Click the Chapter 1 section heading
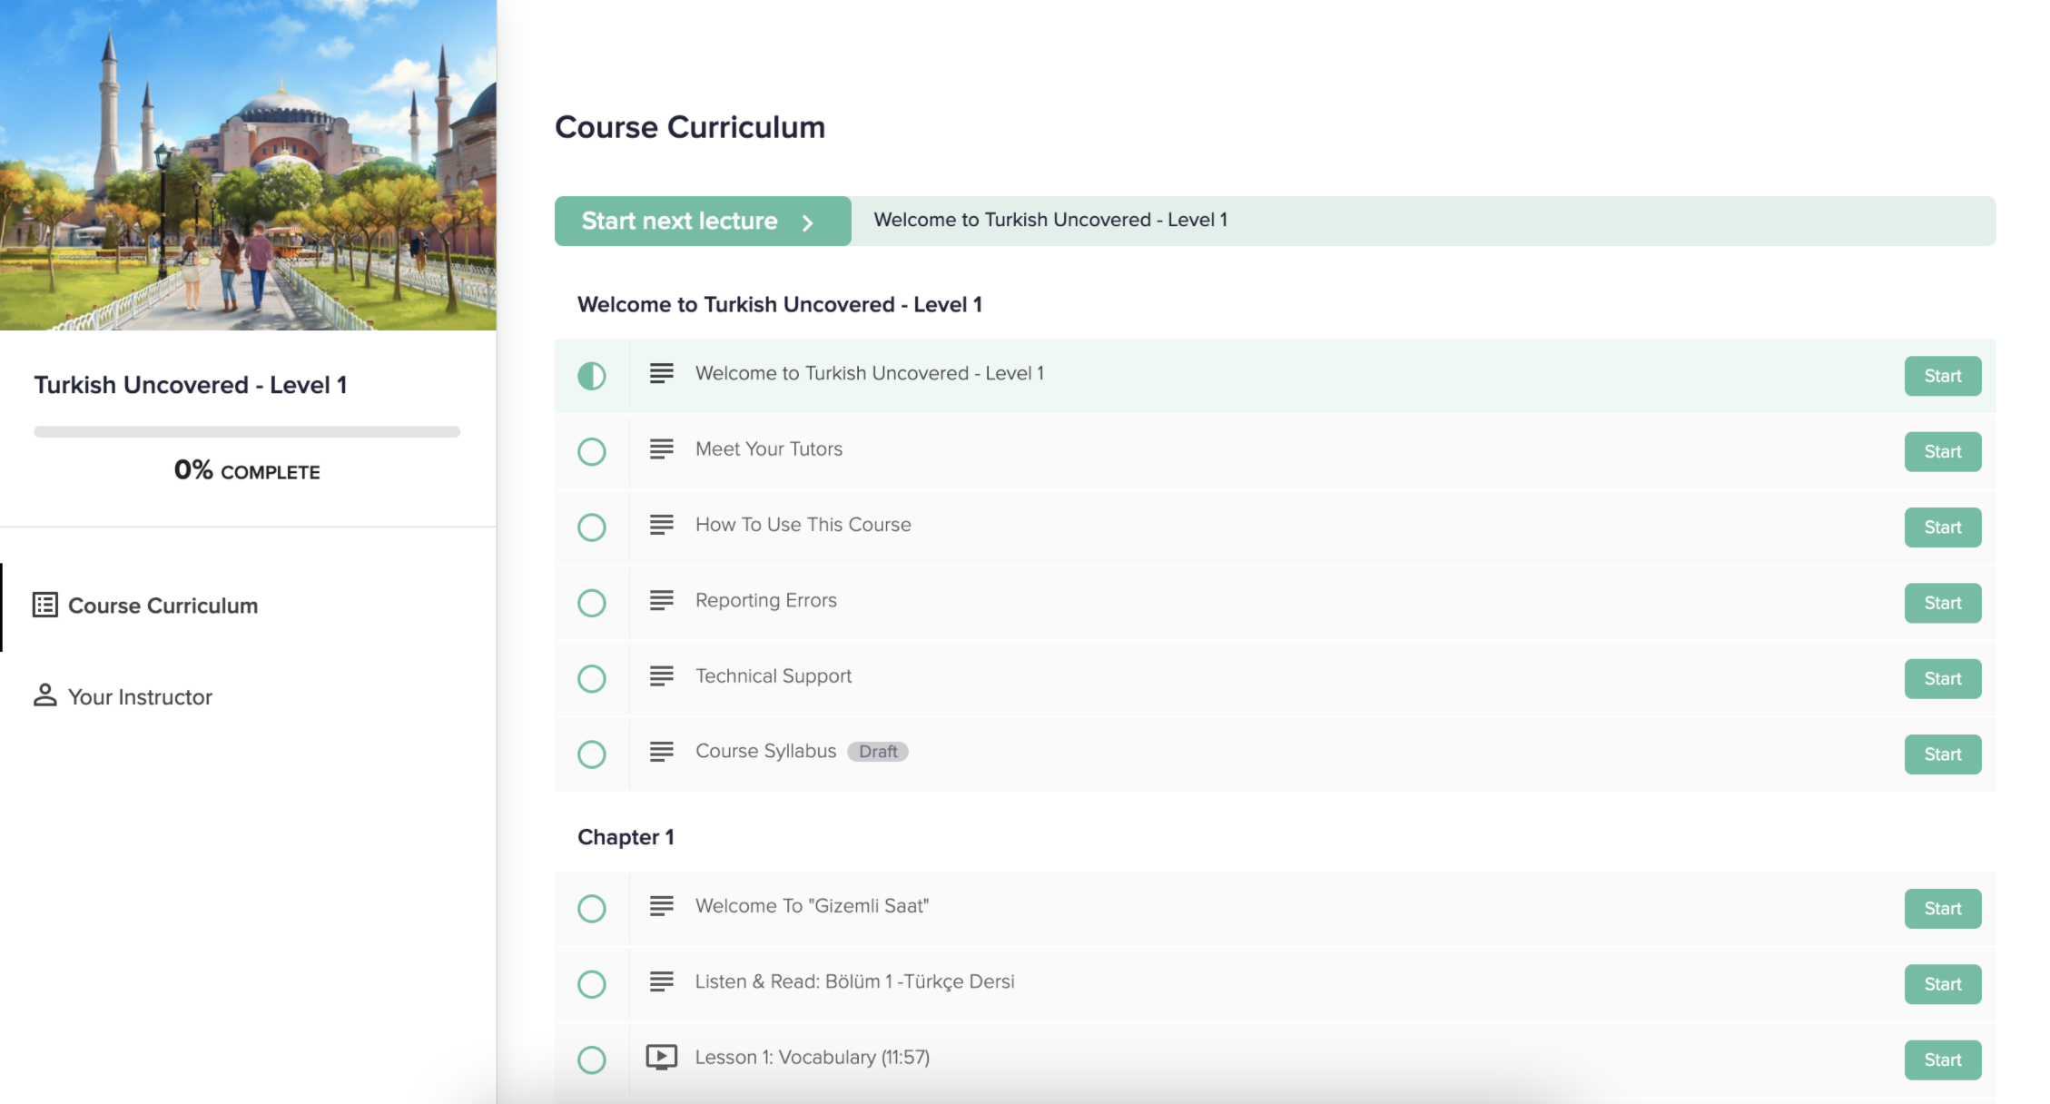This screenshot has height=1104, width=2050. 626,837
